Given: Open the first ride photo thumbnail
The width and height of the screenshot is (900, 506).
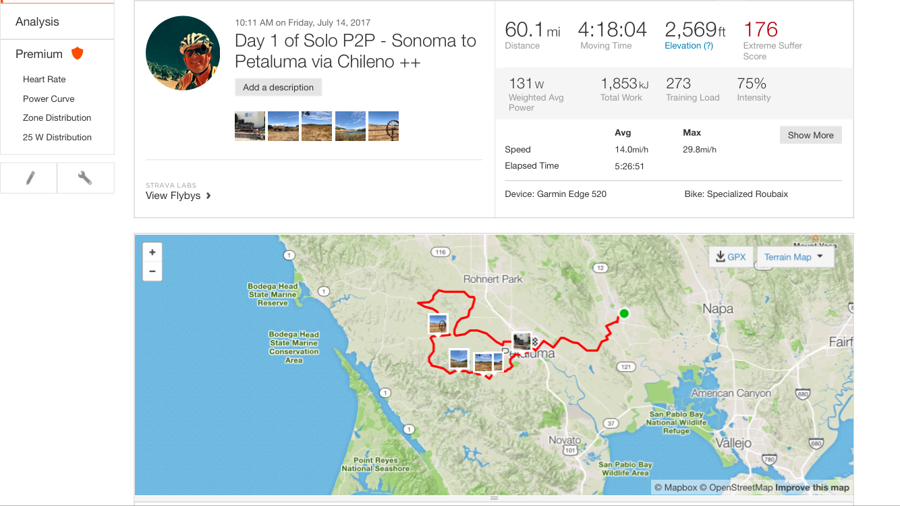Looking at the screenshot, I should click(x=250, y=126).
